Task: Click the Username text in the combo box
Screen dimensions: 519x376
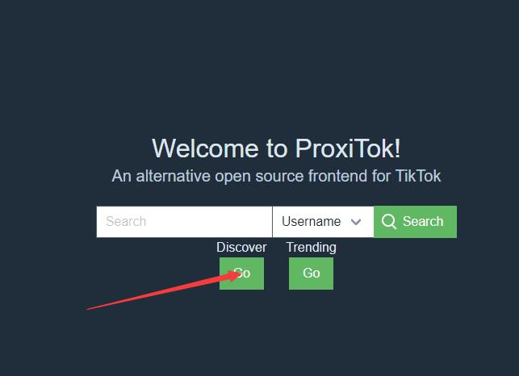Action: click(x=311, y=221)
